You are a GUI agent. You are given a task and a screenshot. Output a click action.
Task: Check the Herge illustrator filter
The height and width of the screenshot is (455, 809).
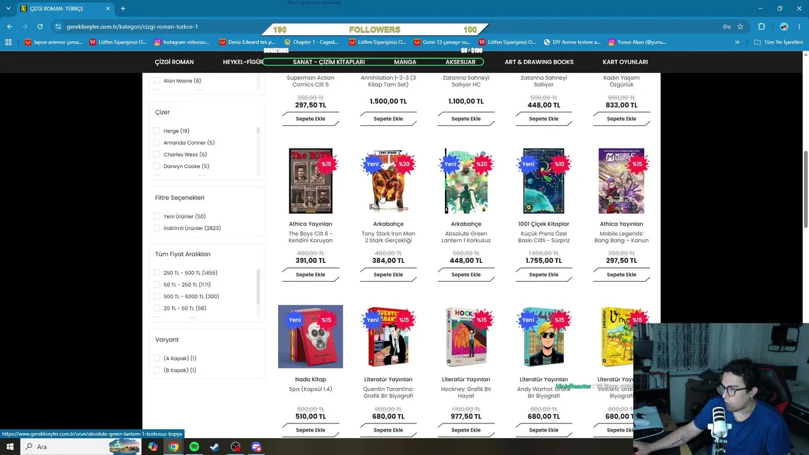157,131
